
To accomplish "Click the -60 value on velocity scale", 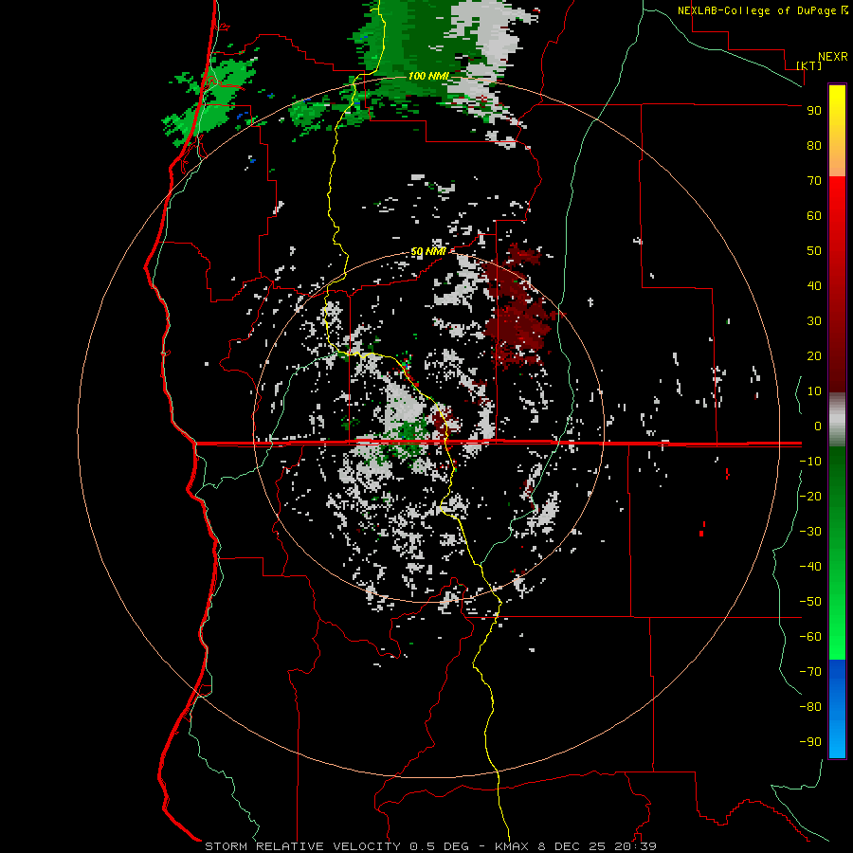I will (810, 637).
